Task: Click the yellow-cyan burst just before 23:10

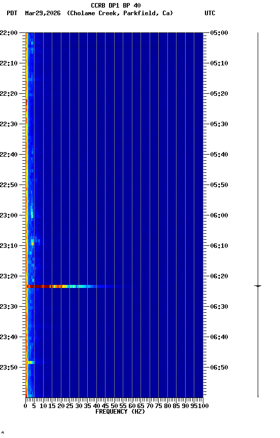Action: (32, 242)
